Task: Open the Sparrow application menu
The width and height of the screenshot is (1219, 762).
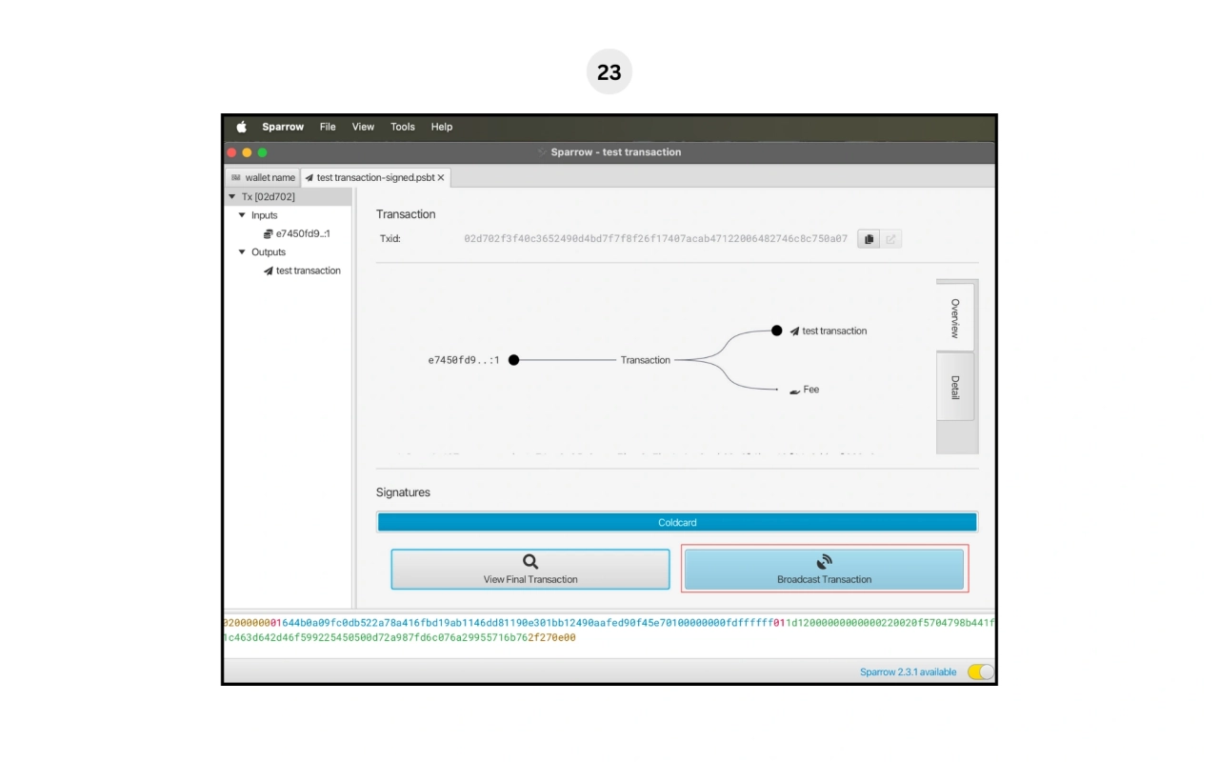Action: [x=283, y=127]
